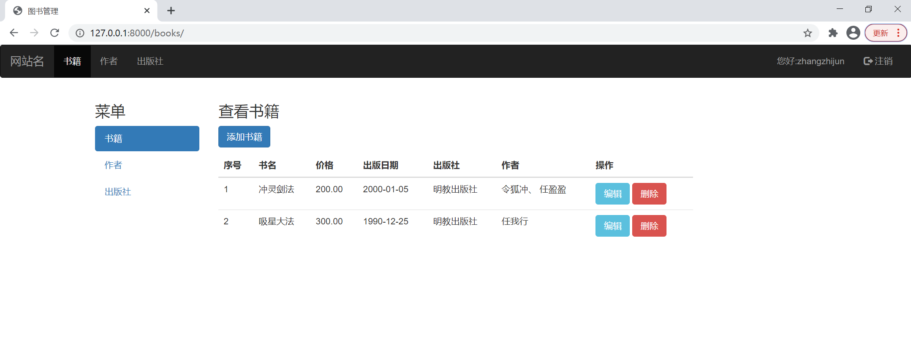Viewport: 911px width, 360px height.
Task: Click the 网站名 brand link
Action: coord(27,61)
